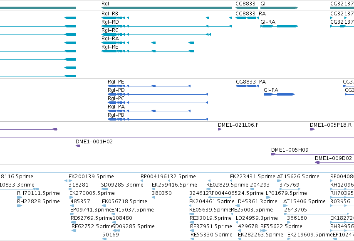
Task: Click the Gl-PA protein label
Action: pos(271,90)
